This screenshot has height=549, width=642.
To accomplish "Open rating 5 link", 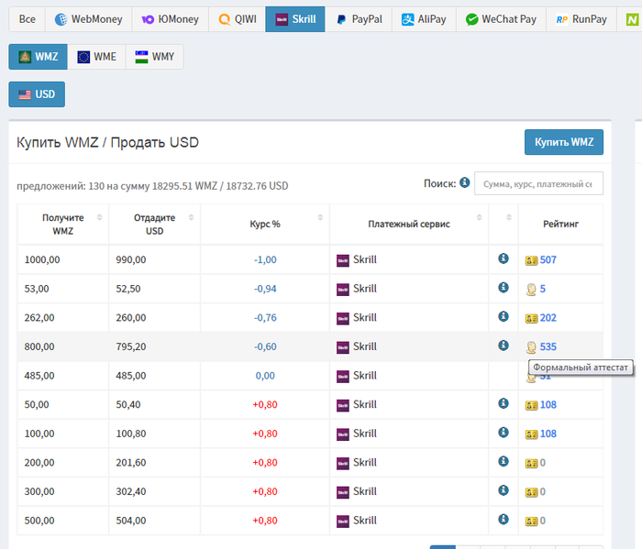I will coord(543,289).
